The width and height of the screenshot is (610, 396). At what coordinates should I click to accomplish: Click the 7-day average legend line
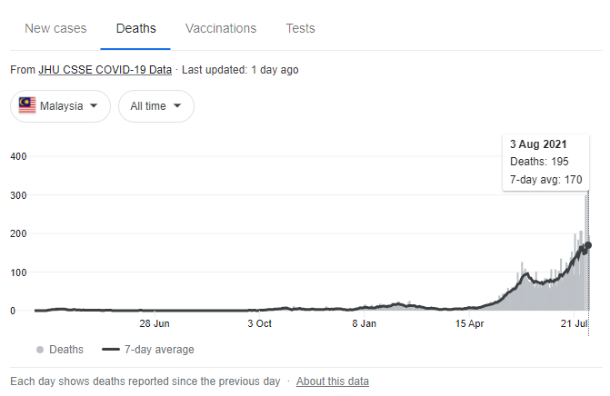click(111, 350)
